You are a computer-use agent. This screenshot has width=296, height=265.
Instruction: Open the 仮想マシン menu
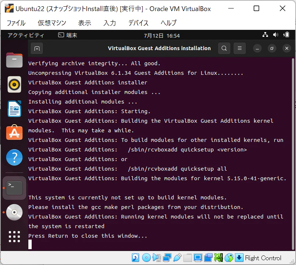(x=52, y=23)
